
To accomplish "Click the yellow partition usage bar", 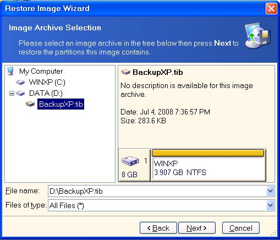I will click(x=208, y=153).
